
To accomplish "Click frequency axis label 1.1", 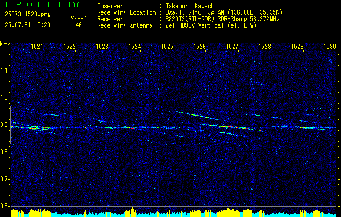I will [4, 71].
